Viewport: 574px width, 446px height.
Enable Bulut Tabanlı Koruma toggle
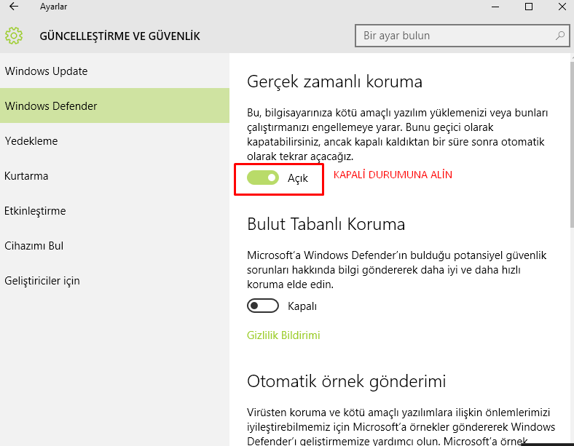(263, 306)
